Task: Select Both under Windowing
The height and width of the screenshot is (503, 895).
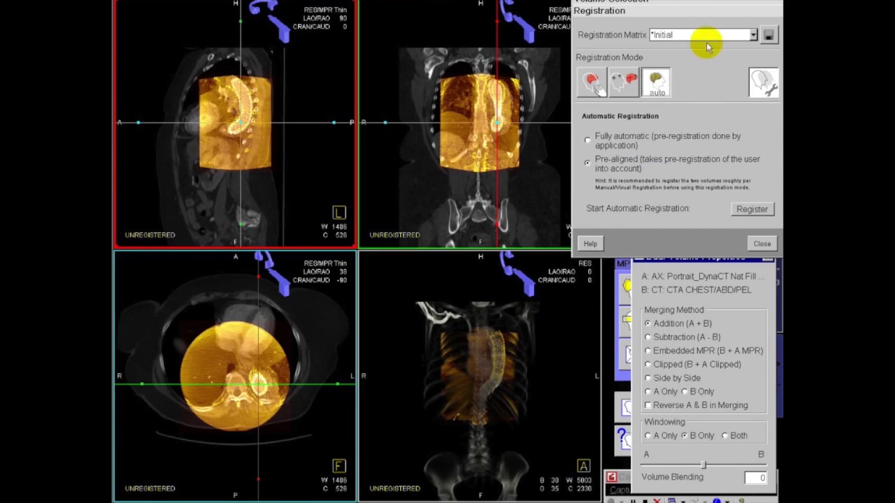Action: pyautogui.click(x=725, y=435)
